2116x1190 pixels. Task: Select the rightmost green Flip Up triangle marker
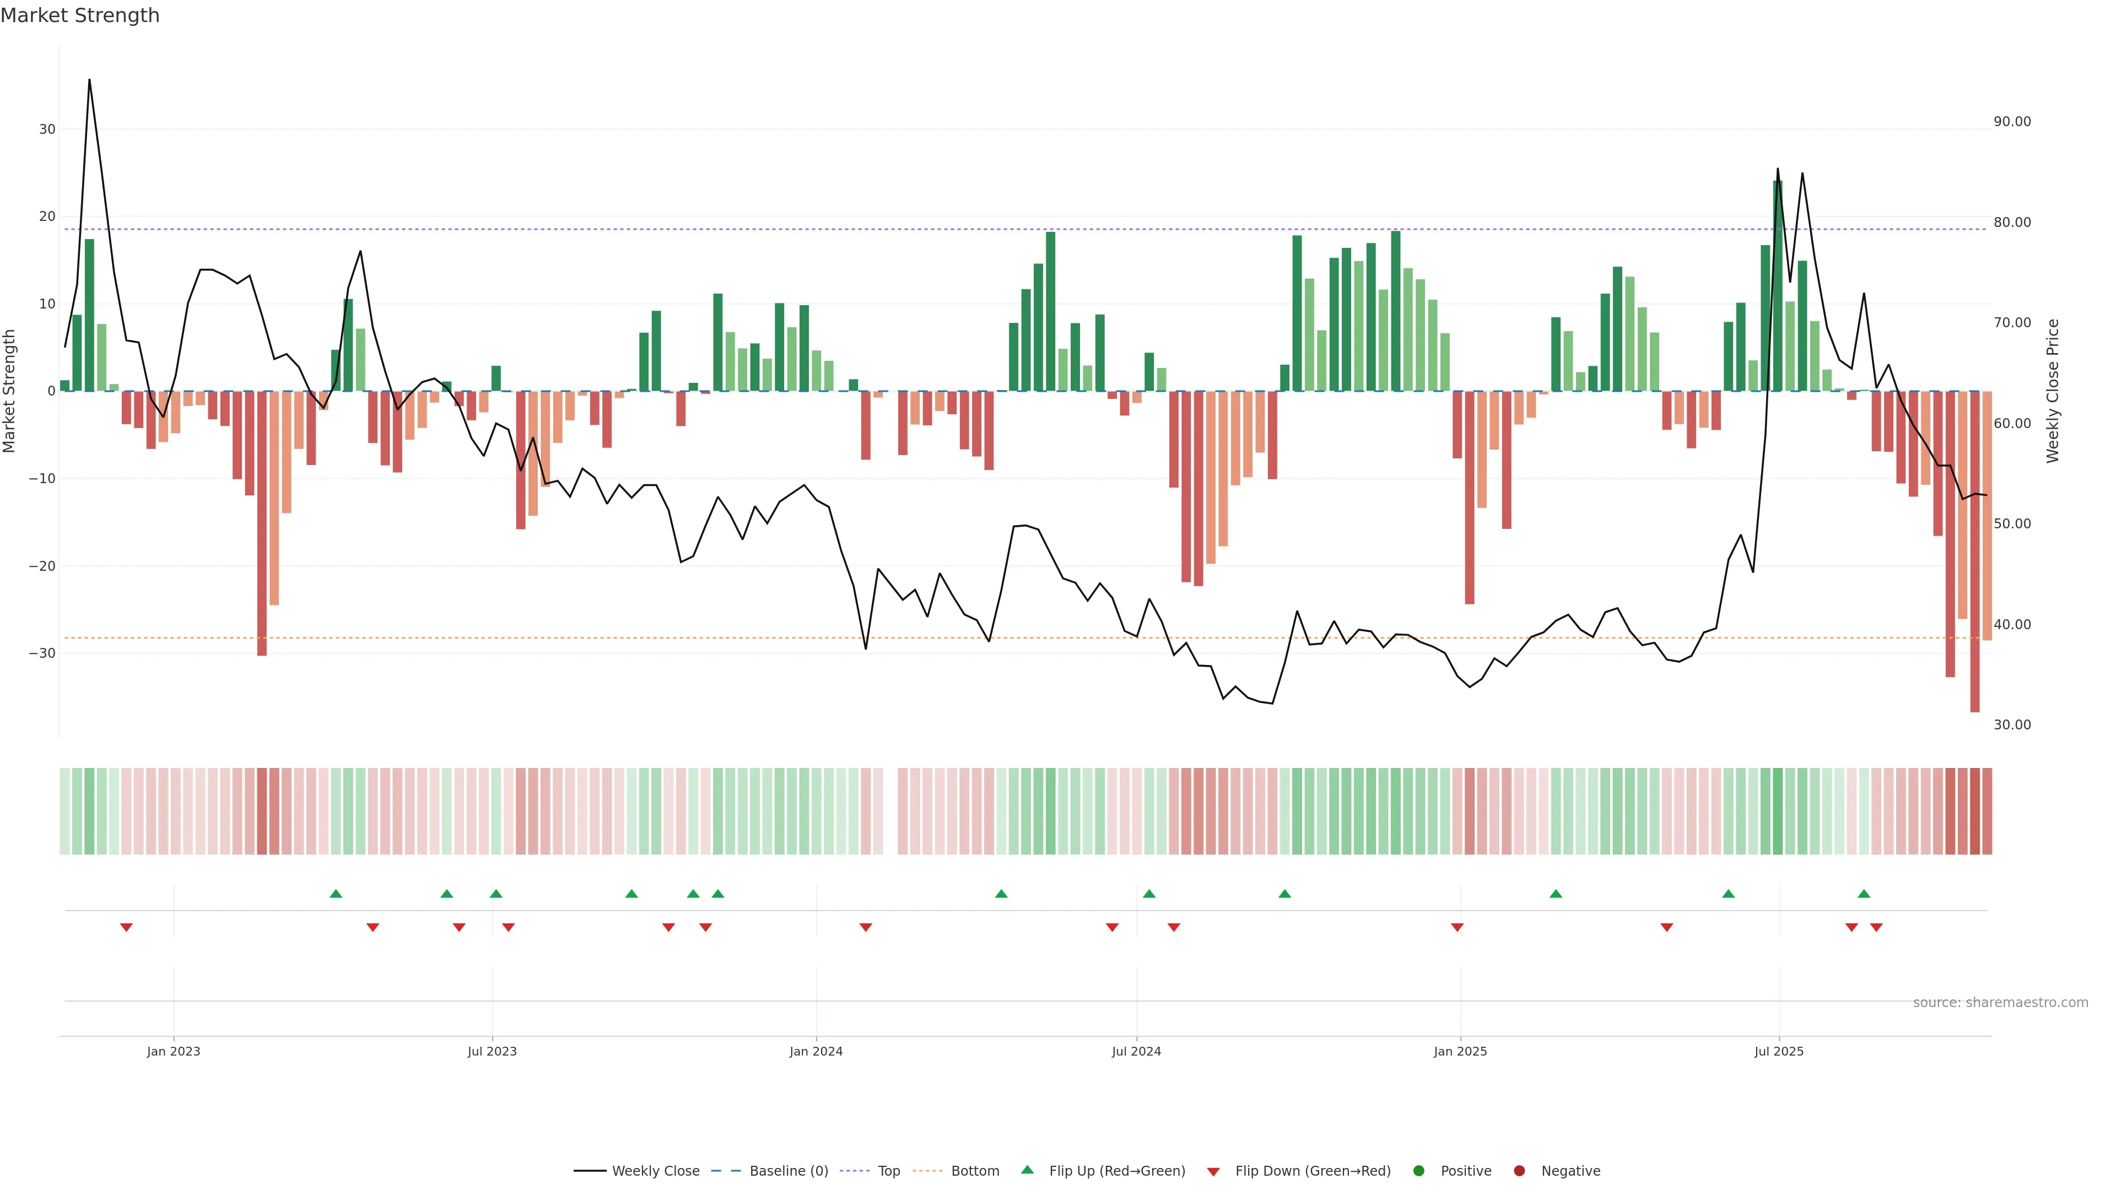[1864, 894]
